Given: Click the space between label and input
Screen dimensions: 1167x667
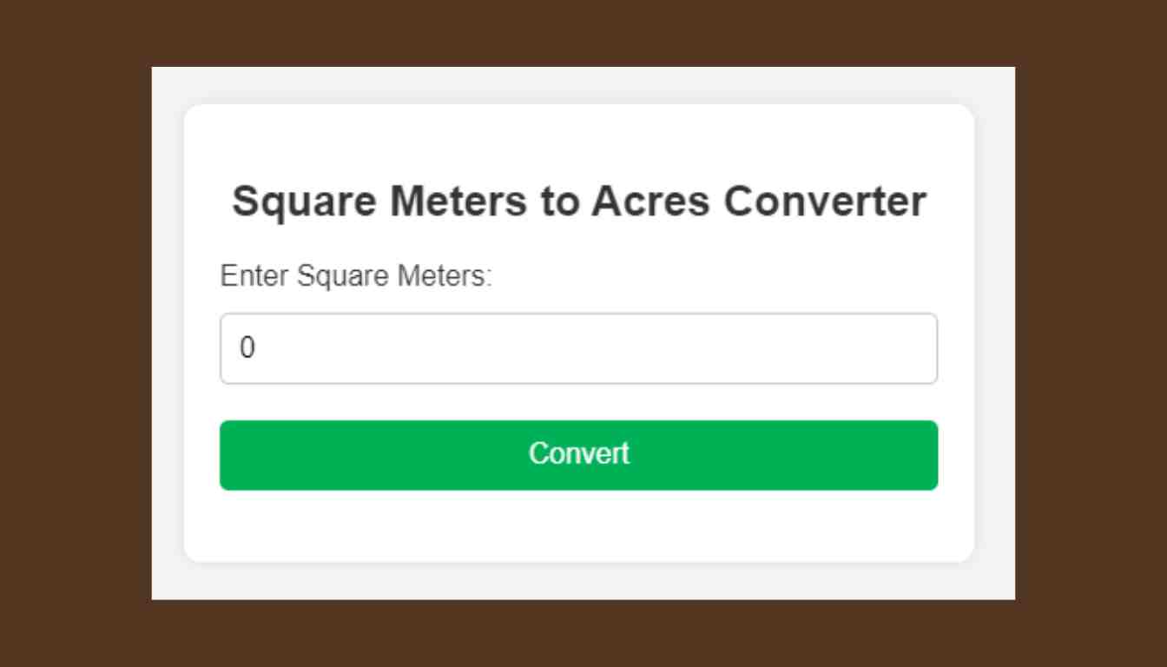Looking at the screenshot, I should (x=579, y=300).
